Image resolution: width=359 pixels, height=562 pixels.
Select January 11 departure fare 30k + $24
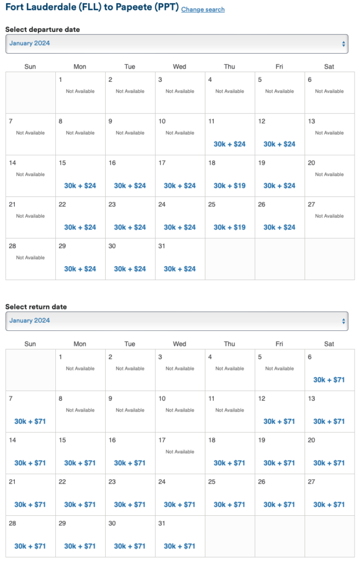click(x=230, y=144)
